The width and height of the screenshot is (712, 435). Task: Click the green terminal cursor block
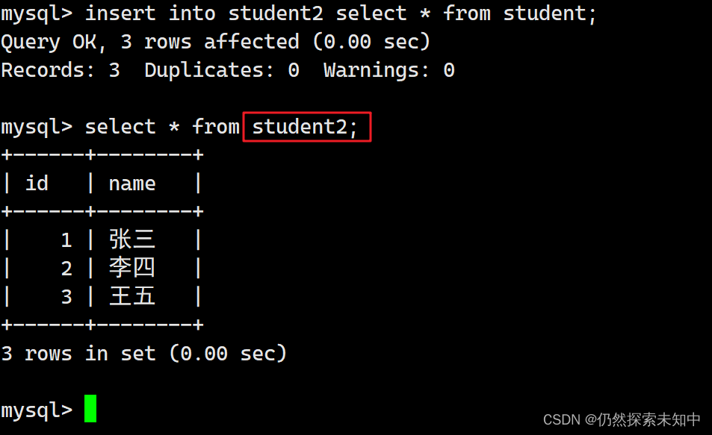(90, 408)
